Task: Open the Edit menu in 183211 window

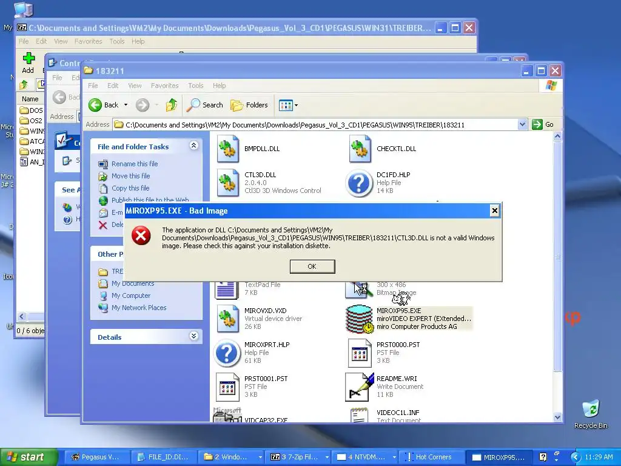Action: point(112,86)
